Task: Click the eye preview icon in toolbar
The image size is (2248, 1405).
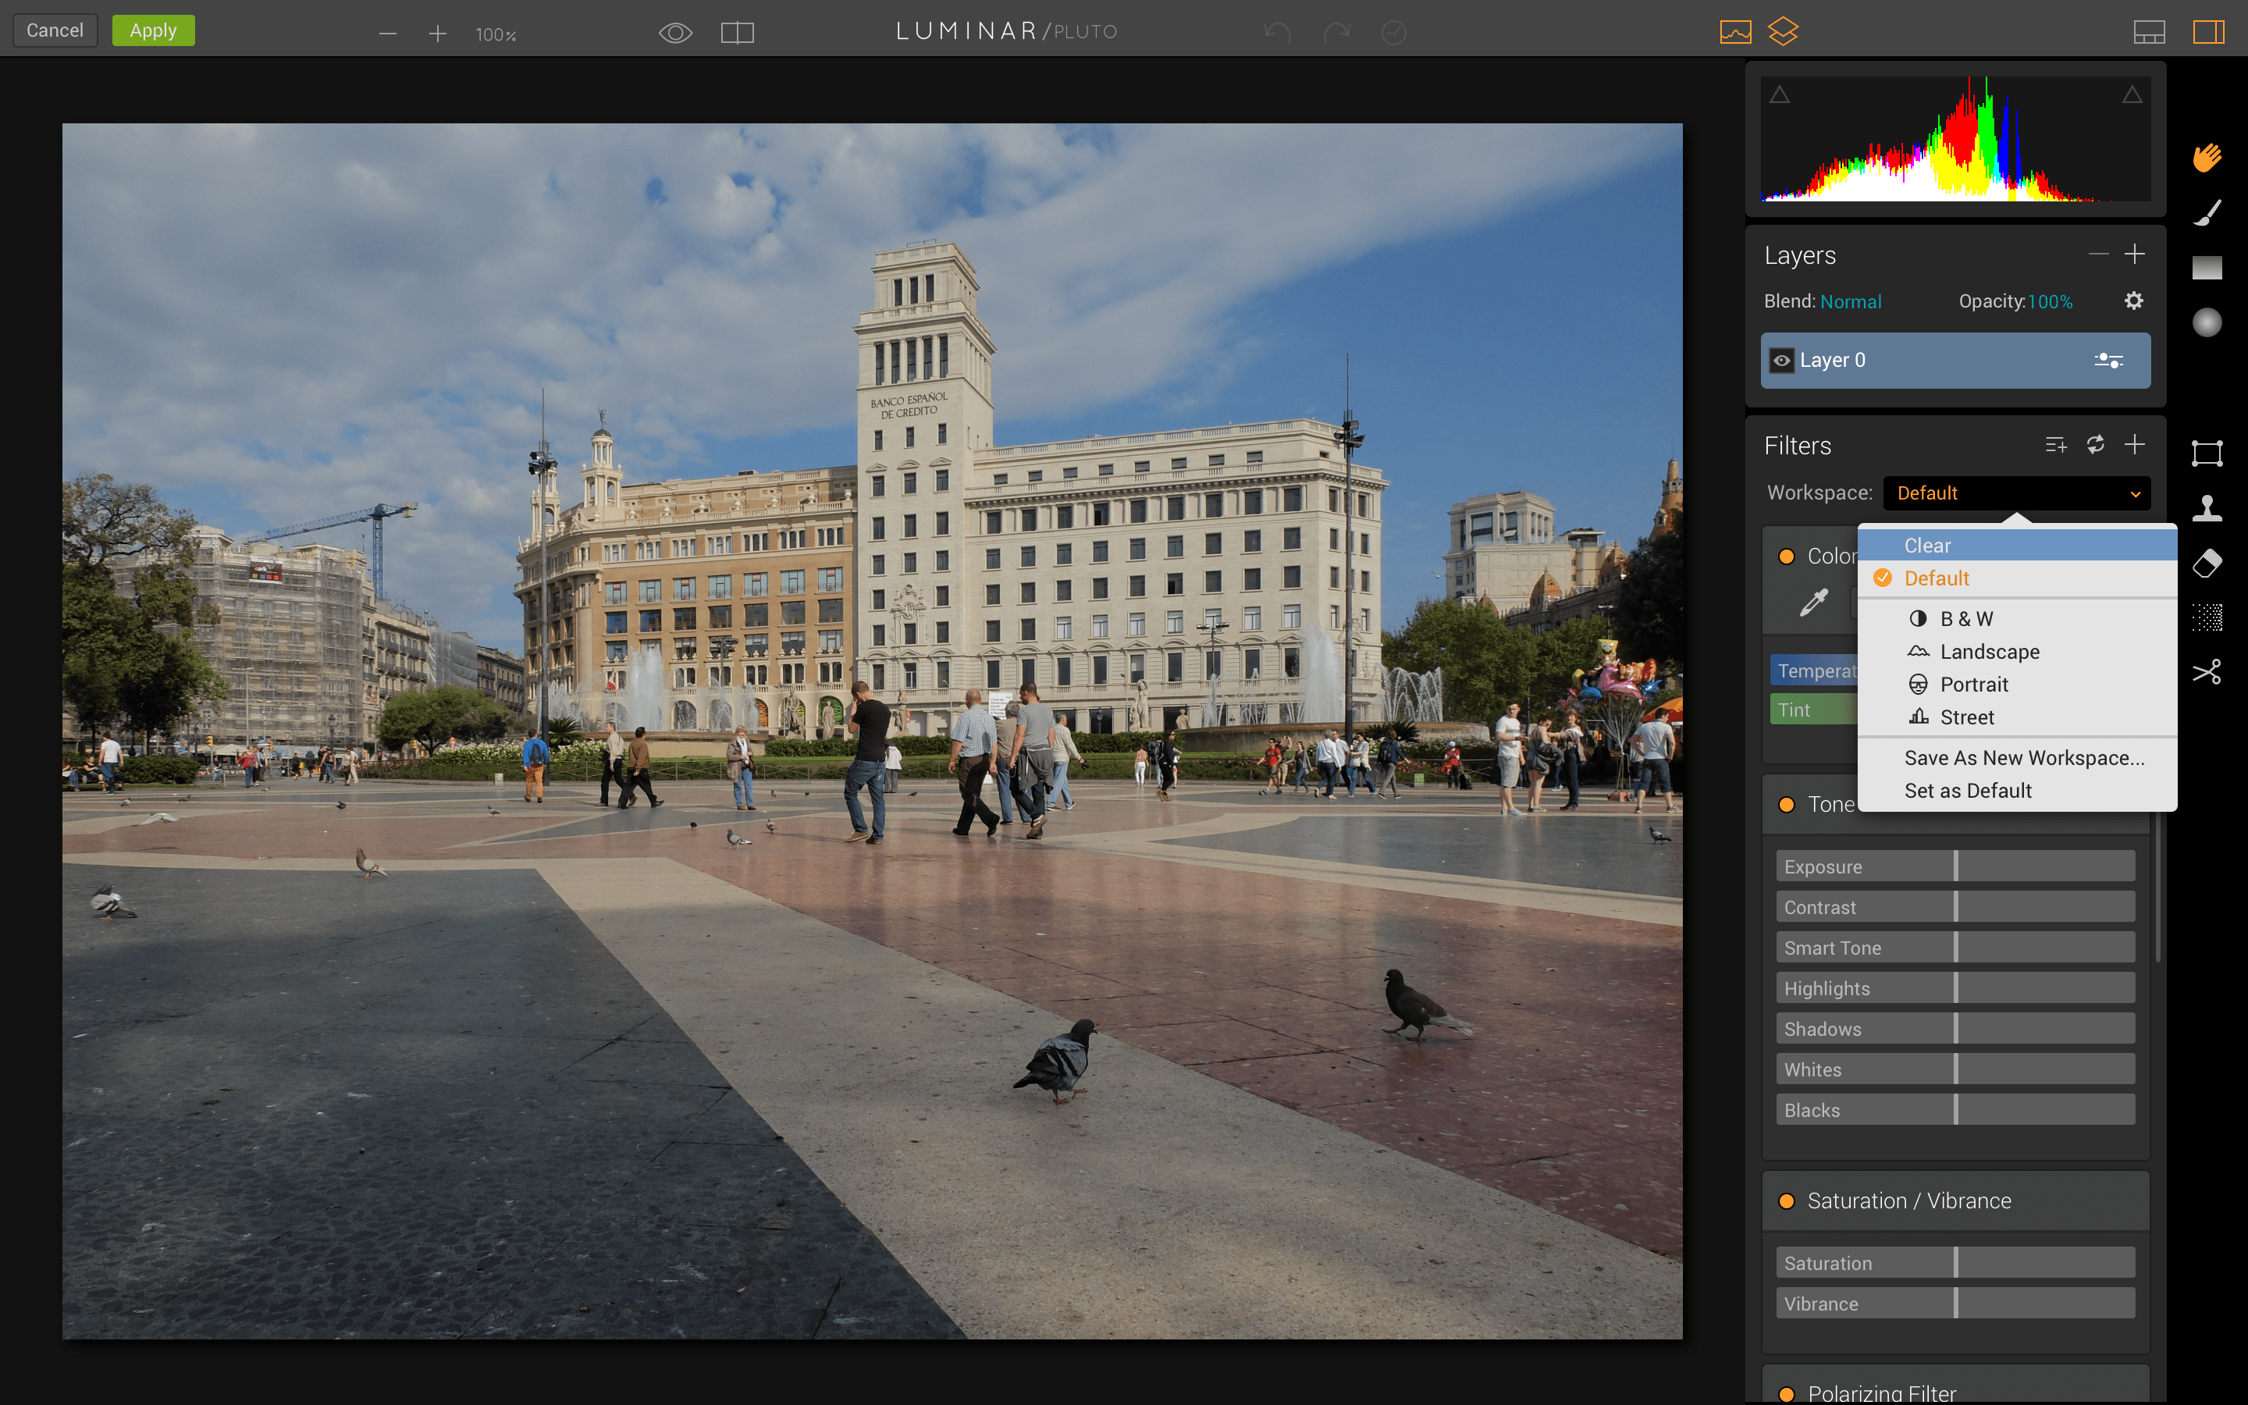Action: coord(675,34)
